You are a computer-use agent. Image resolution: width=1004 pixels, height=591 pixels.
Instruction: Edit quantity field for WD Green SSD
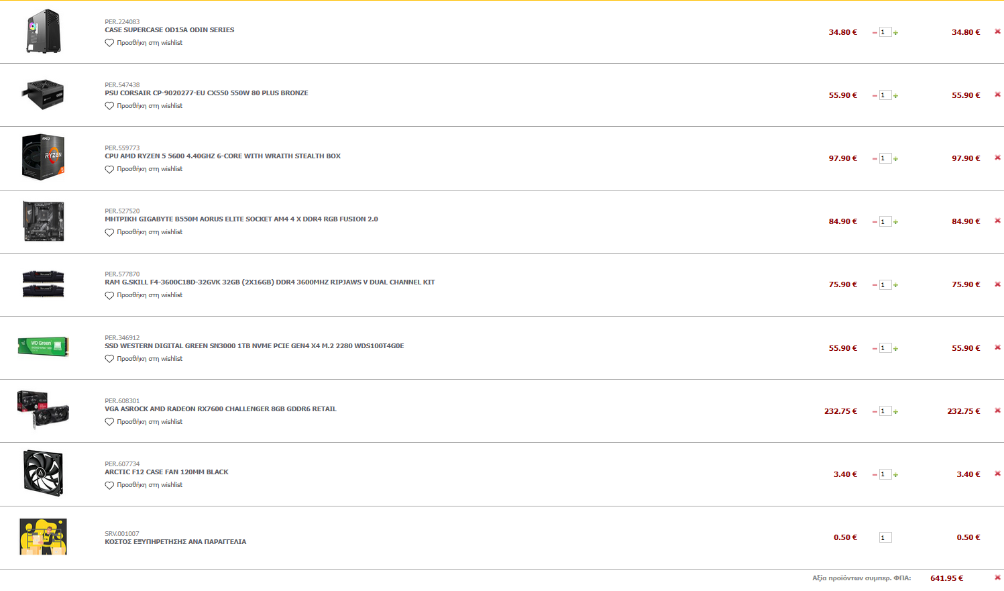pyautogui.click(x=885, y=348)
